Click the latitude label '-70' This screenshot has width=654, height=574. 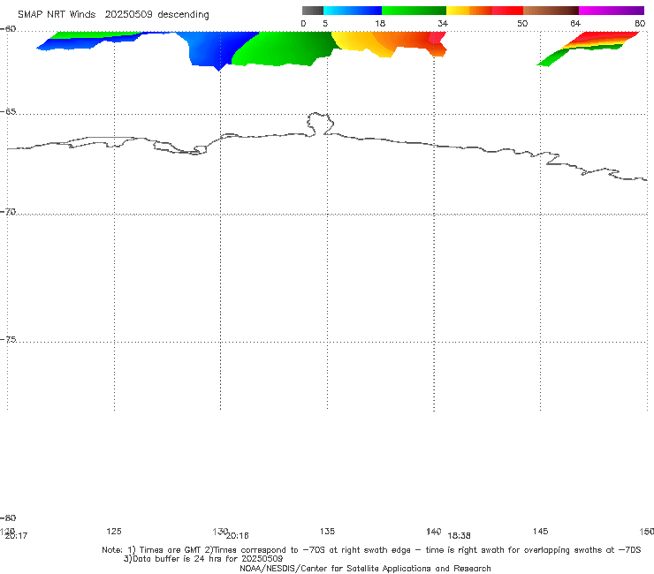pyautogui.click(x=8, y=212)
